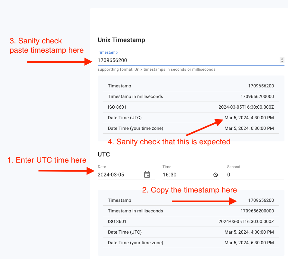Click Timestamp value in the UTC results
The height and width of the screenshot is (259, 288).
pos(261,200)
